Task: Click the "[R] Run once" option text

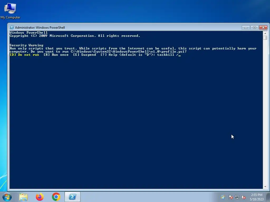Action: [56, 55]
